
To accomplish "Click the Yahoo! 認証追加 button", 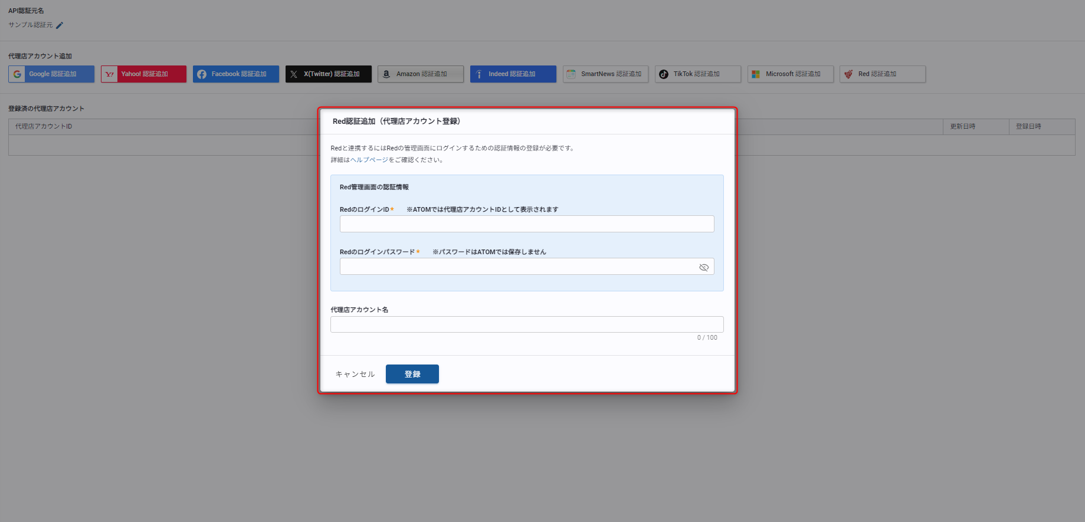I will tap(143, 74).
